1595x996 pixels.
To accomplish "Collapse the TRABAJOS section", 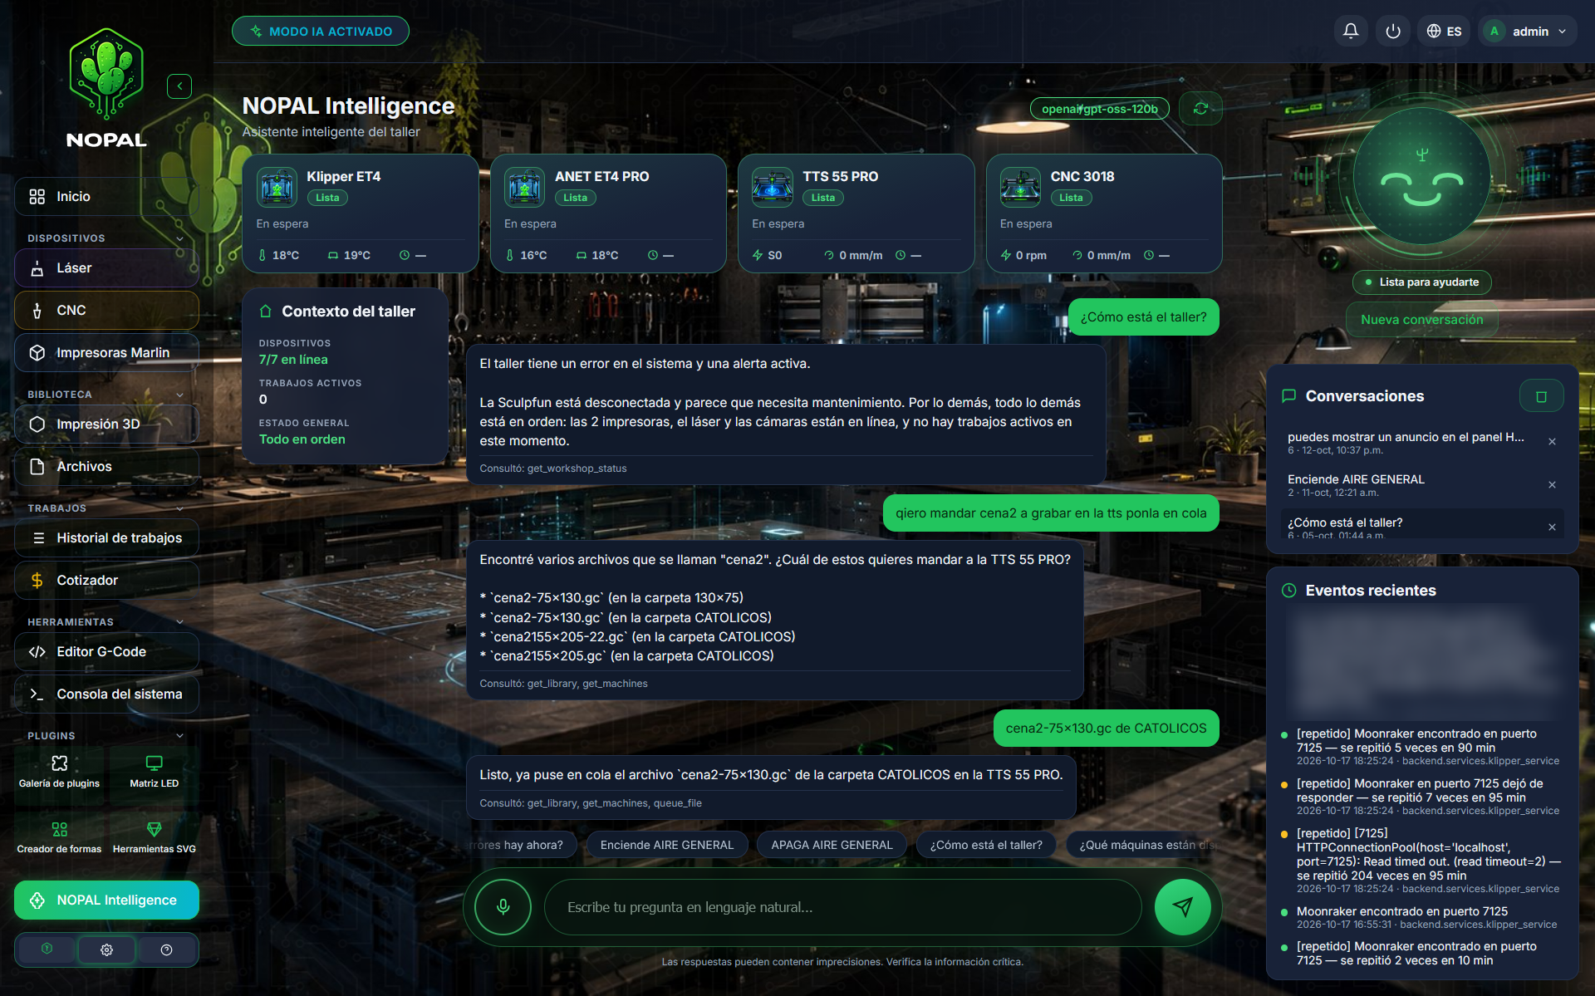I will click(x=179, y=508).
